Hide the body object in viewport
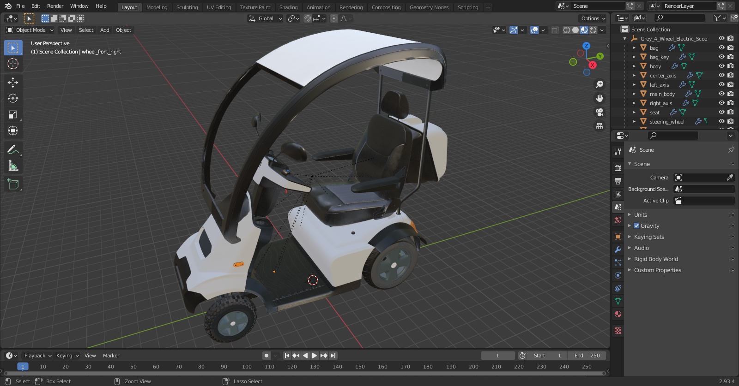The image size is (739, 386). click(x=721, y=66)
